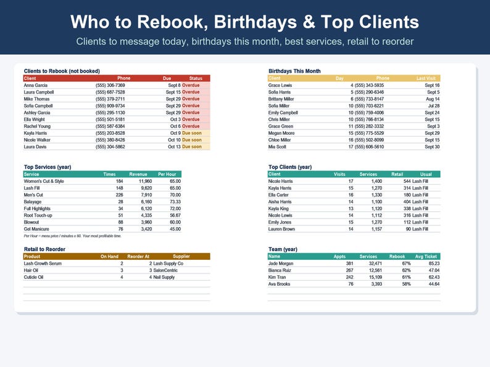
Task: Click Nicole Harris in top clients
Action: coord(280,181)
